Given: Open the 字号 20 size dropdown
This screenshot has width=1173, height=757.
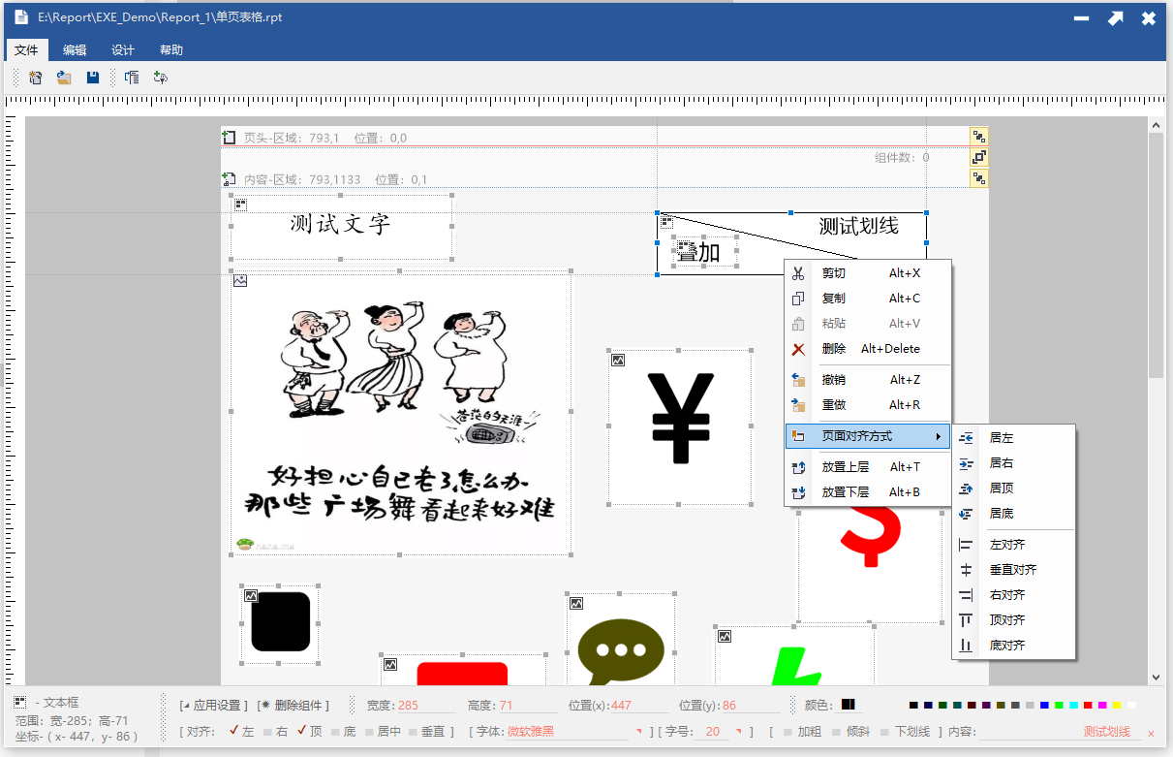Looking at the screenshot, I should 740,731.
